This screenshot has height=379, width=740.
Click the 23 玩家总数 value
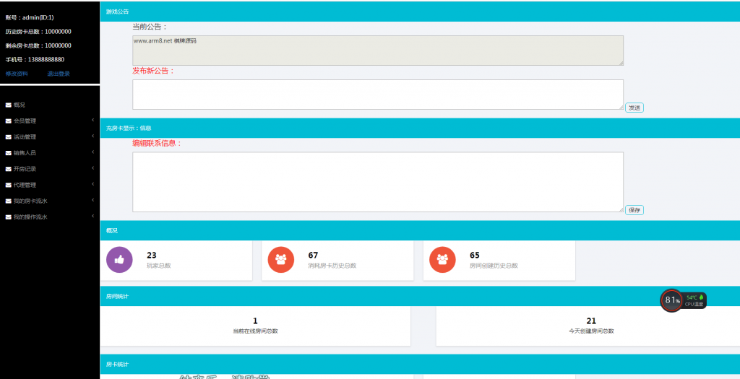click(152, 255)
